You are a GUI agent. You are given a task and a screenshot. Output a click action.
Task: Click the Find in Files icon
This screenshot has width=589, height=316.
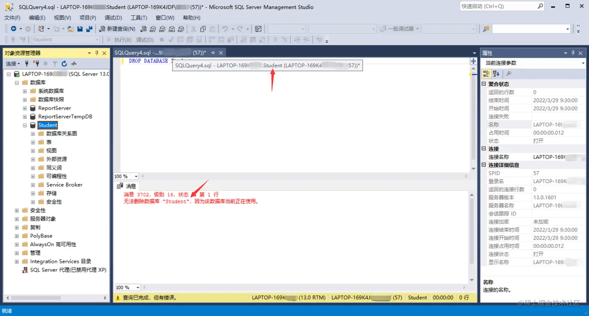[486, 29]
